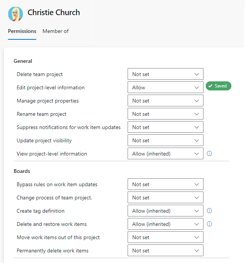Viewport: 245px width, 263px height.
Task: Click info icon beside Delete and restore work items
Action: (210, 224)
